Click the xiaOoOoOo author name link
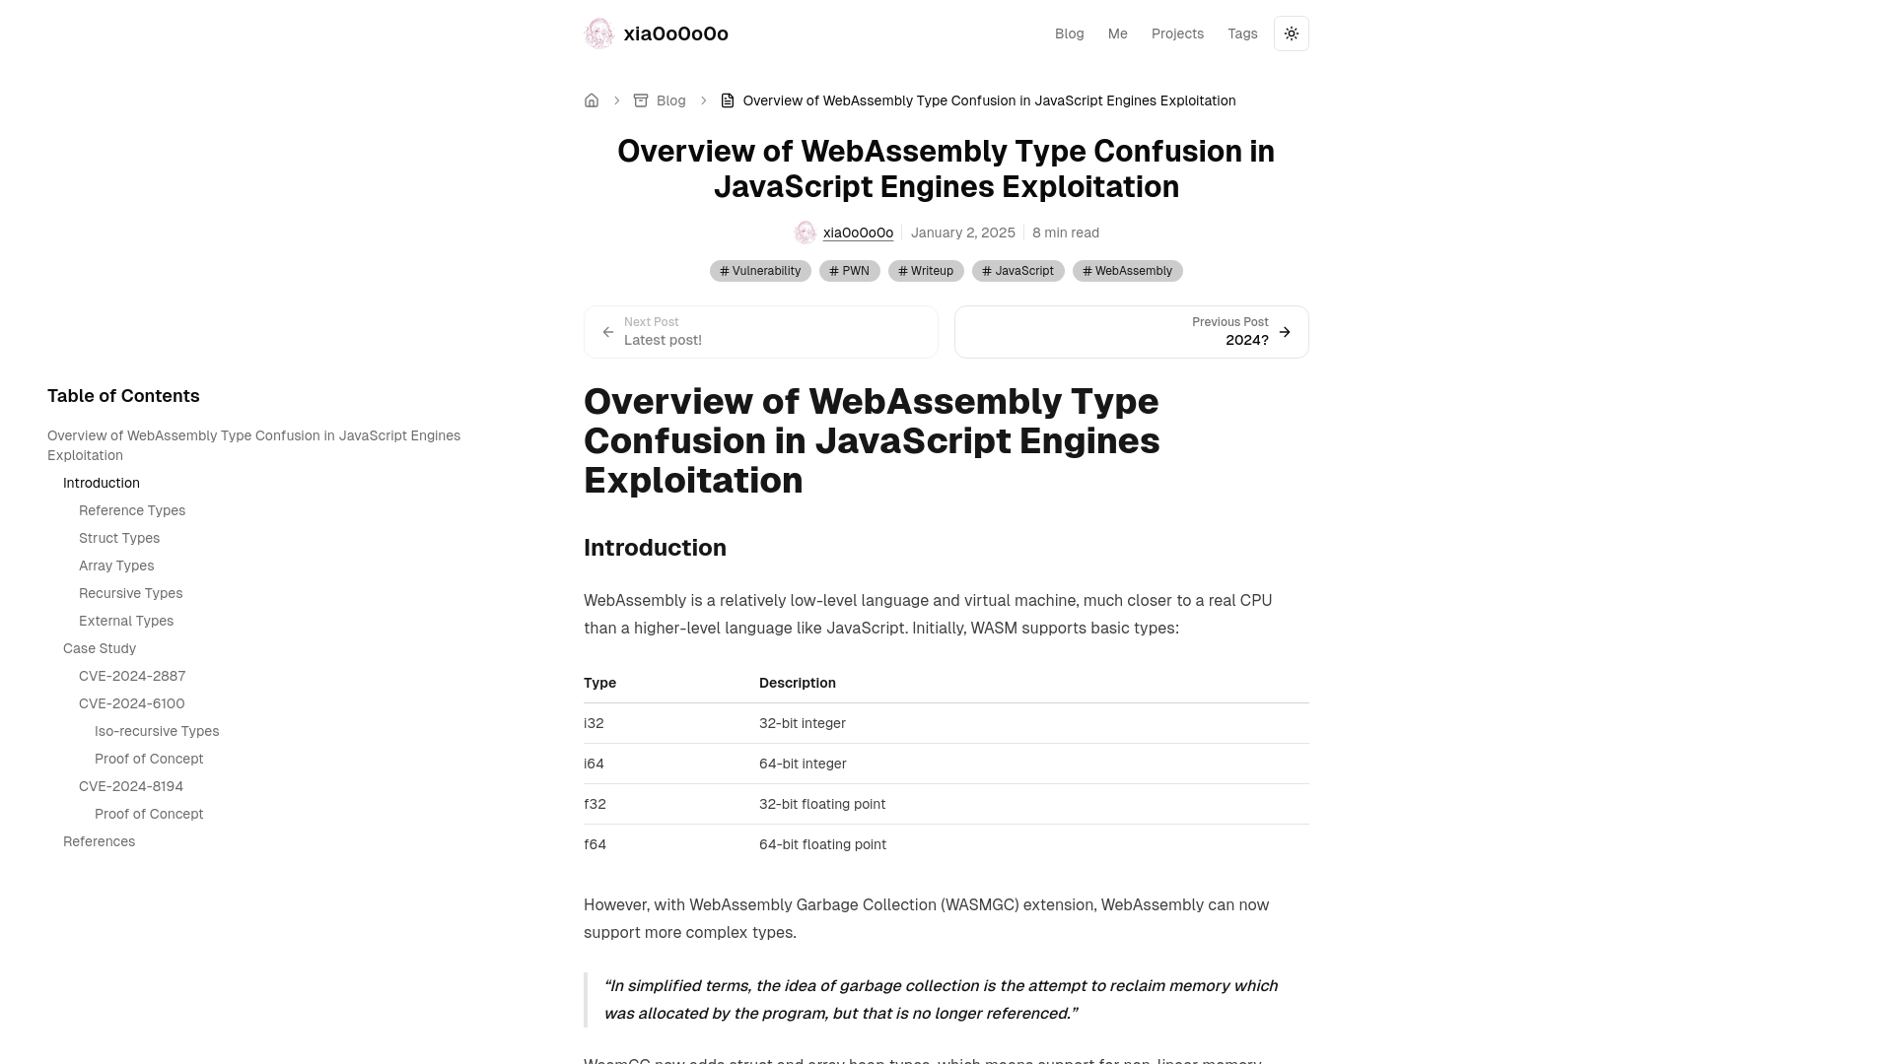 [x=858, y=232]
